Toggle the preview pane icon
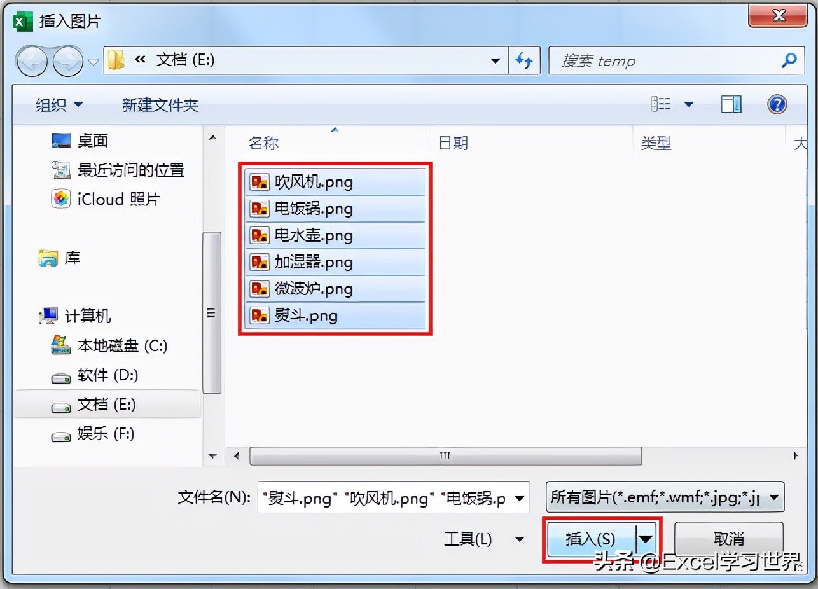818x589 pixels. [x=731, y=104]
